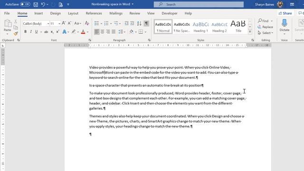The height and width of the screenshot is (171, 304).
Task: Start a bulleted list
Action: [x=96, y=23]
